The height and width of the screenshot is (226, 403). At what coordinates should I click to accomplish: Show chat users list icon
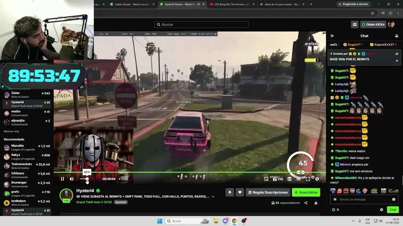pyautogui.click(x=397, y=36)
